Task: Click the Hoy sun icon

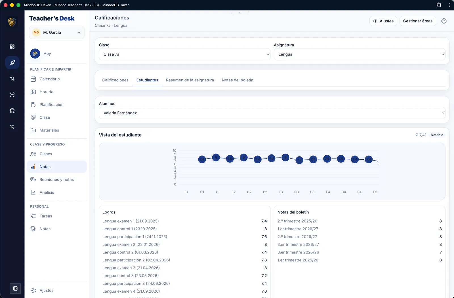Action: pyautogui.click(x=35, y=54)
